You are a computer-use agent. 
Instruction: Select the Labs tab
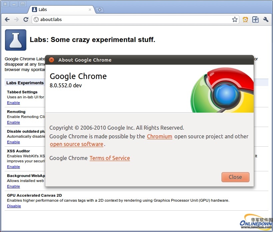62,10
